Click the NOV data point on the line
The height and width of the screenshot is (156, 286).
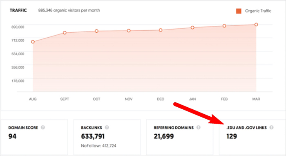tap(129, 31)
